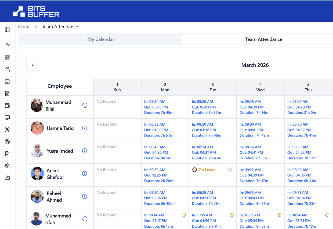The height and width of the screenshot is (229, 333).
Task: Open the calendar-check sidebar icon
Action: tap(7, 81)
